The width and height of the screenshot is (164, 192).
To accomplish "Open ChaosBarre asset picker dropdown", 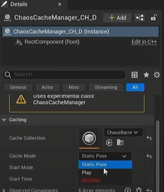I will [x=124, y=132].
